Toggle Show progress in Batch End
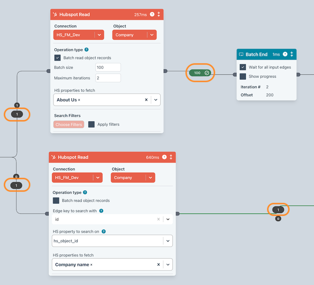Image resolution: width=314 pixels, height=285 pixels. point(243,77)
